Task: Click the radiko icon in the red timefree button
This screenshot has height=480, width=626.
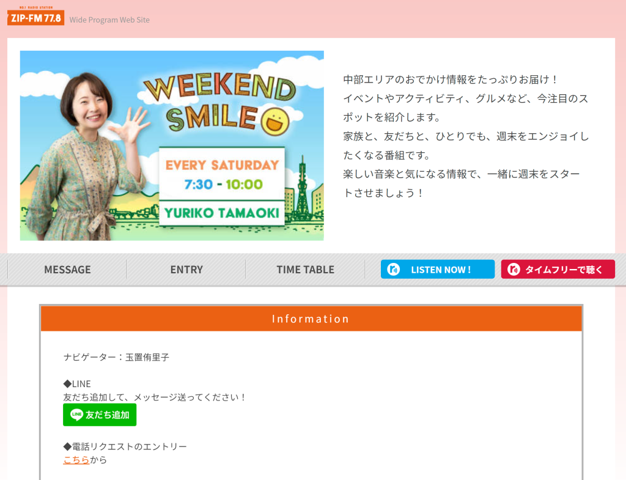Action: pos(514,270)
